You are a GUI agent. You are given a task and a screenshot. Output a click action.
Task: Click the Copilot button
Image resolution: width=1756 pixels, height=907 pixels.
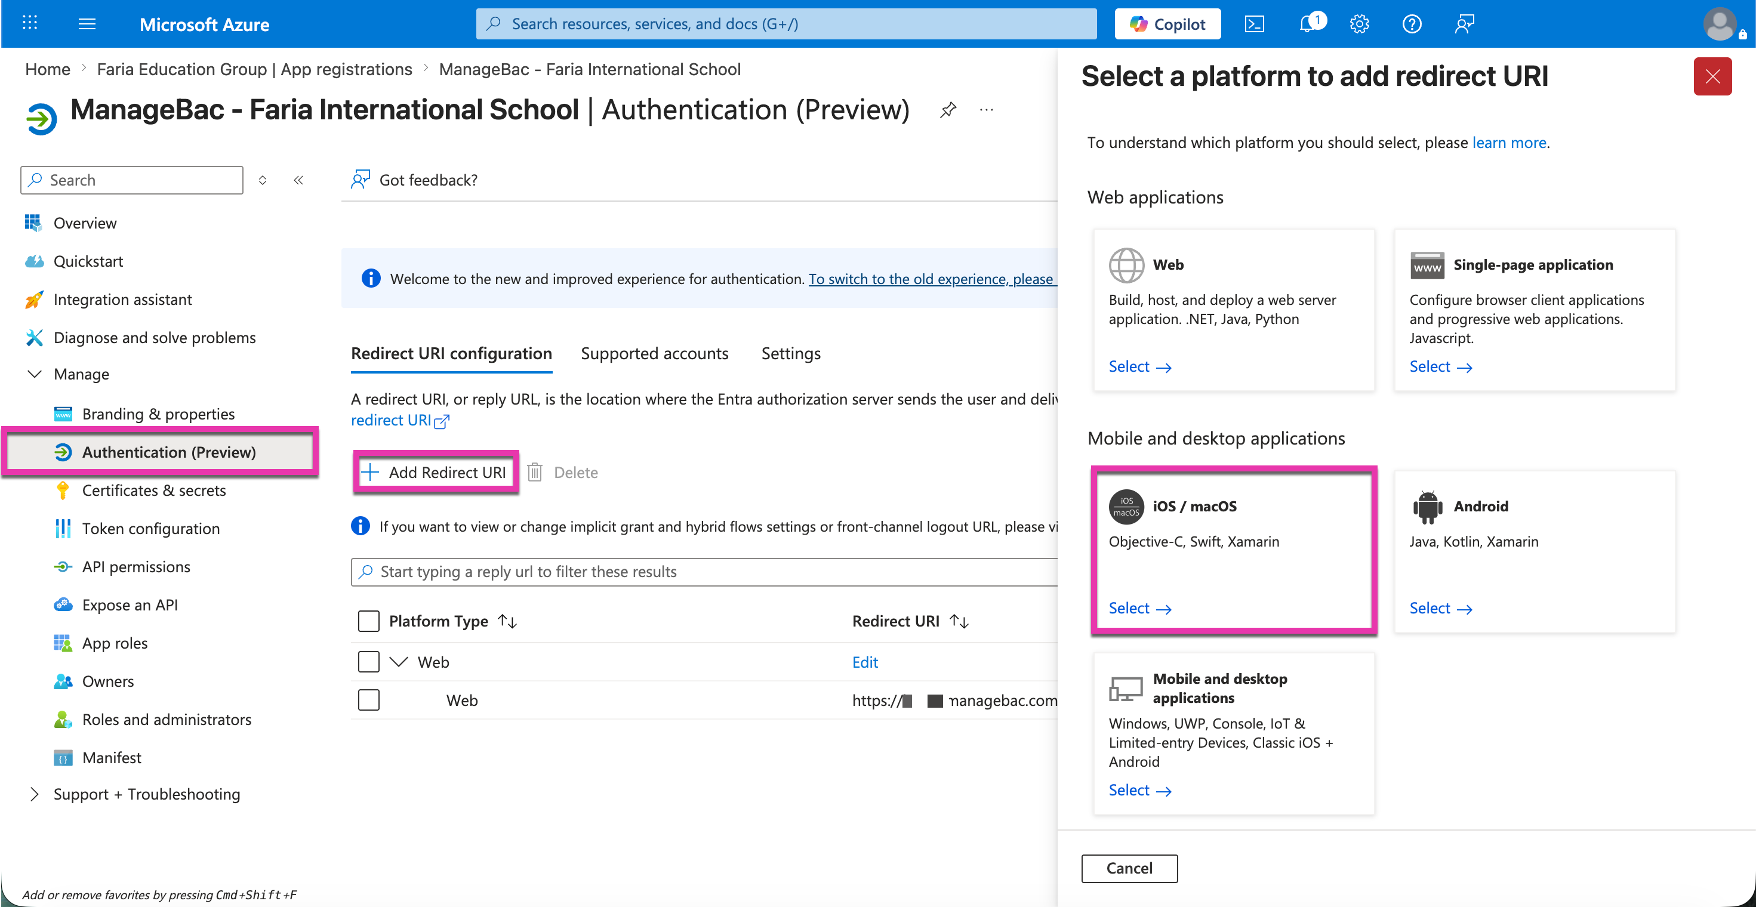click(x=1167, y=24)
